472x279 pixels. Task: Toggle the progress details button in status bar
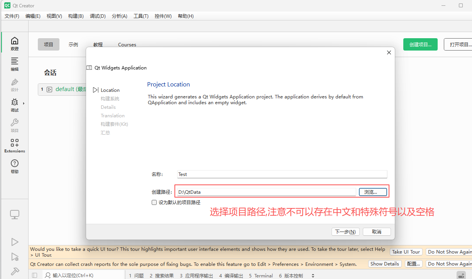(x=461, y=276)
